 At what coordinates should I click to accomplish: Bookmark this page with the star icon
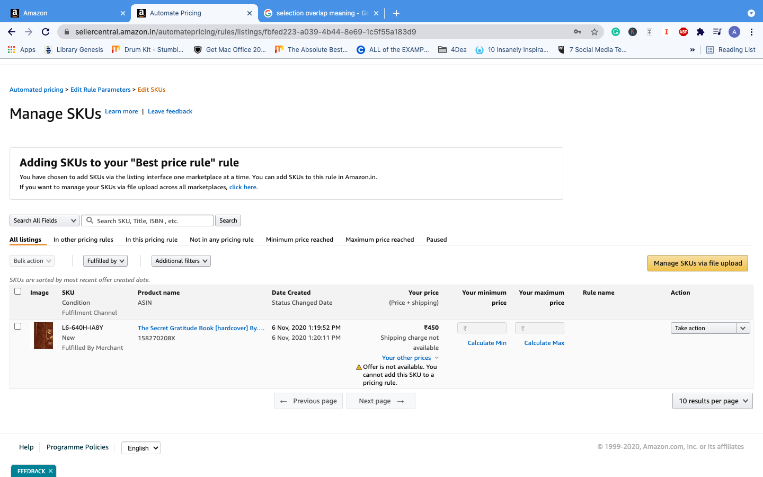pyautogui.click(x=595, y=32)
